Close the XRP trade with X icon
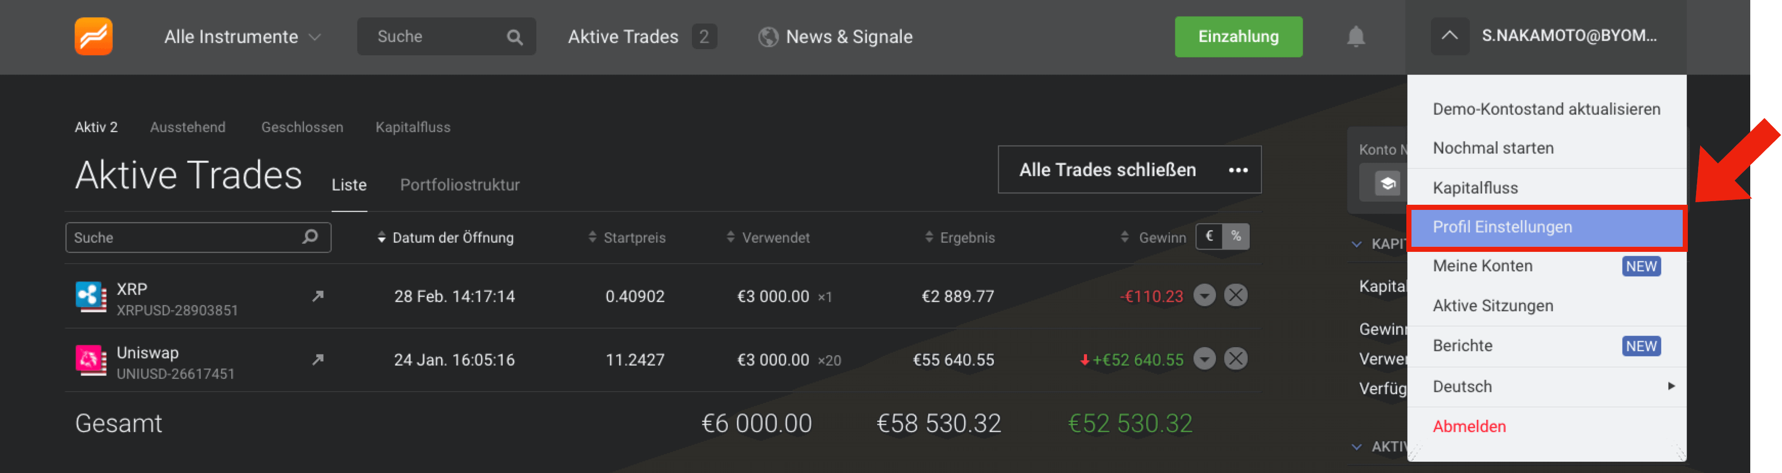This screenshot has width=1782, height=473. click(1236, 294)
